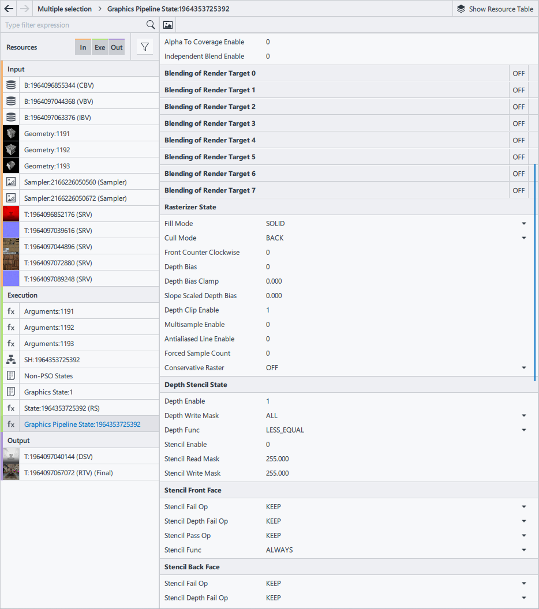Click the Geometry:1191 cube thumbnail
The height and width of the screenshot is (609, 539).
pyautogui.click(x=11, y=134)
